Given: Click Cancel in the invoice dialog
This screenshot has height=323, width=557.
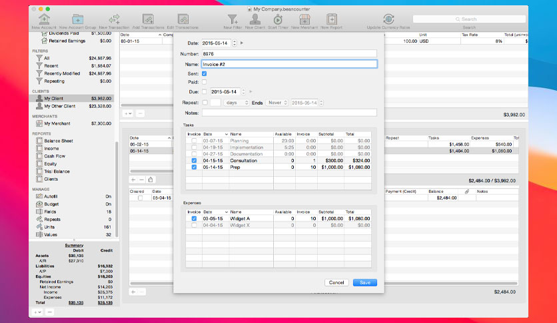Looking at the screenshot, I should [x=336, y=282].
